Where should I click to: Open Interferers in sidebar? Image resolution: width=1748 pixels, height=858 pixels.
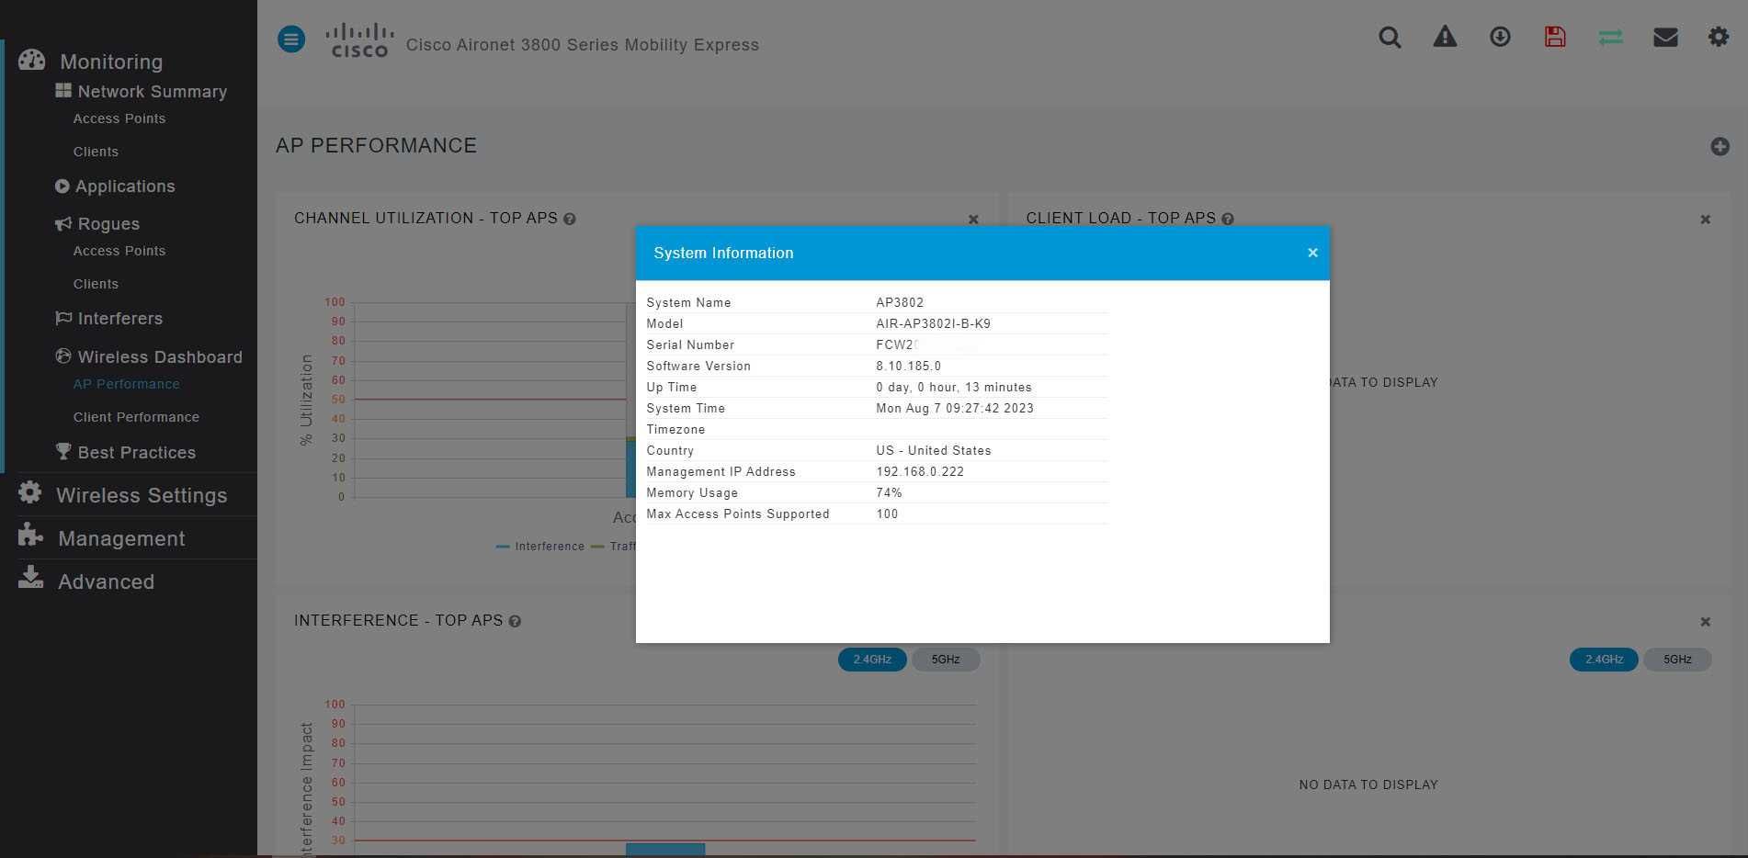point(120,319)
